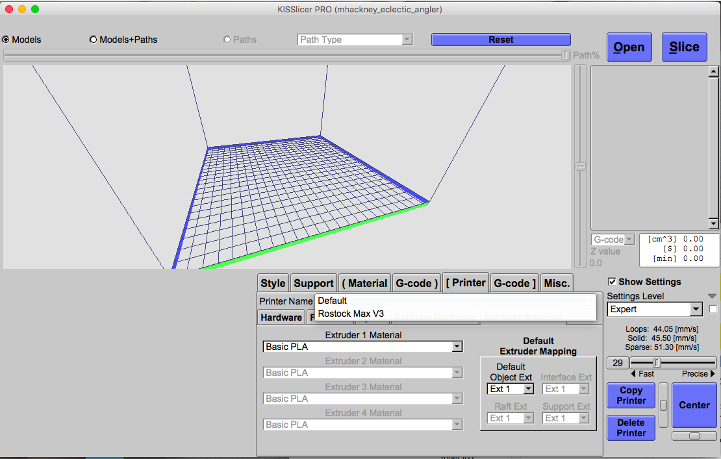Choose Rostock Max V3 from printer list
Viewport: 721px width, 459px height.
coord(351,314)
